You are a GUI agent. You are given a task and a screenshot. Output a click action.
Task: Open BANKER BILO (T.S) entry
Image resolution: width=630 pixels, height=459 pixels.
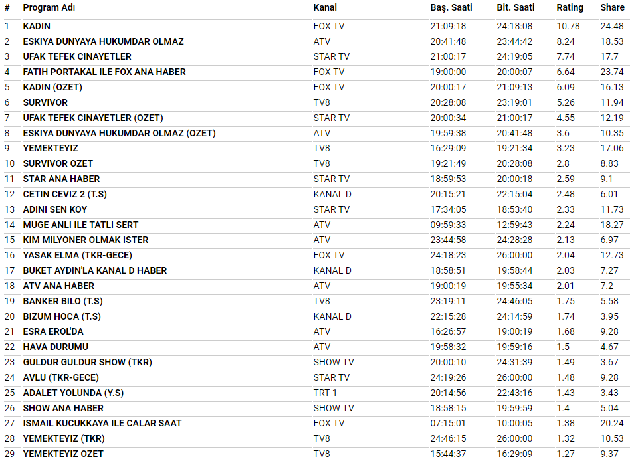(62, 301)
